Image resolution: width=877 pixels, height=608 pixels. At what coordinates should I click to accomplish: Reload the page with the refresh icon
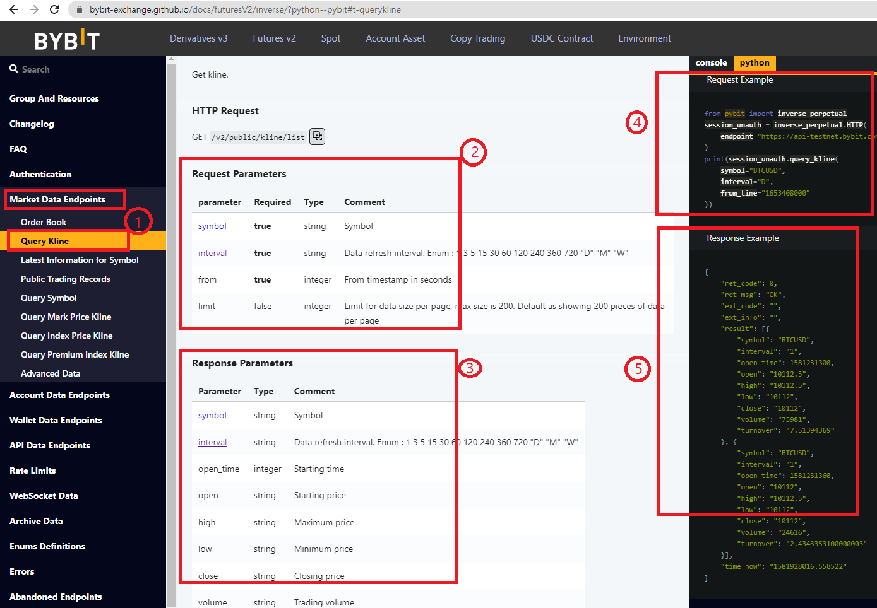[x=54, y=9]
